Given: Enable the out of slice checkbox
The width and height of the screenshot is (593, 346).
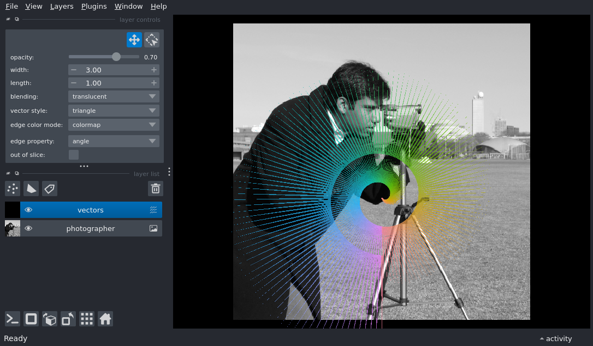Looking at the screenshot, I should coord(74,155).
